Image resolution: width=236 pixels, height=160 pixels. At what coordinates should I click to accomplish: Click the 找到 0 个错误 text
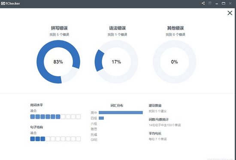175,35
